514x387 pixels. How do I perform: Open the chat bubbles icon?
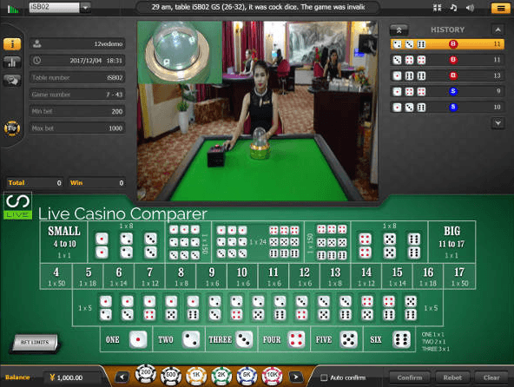12,80
